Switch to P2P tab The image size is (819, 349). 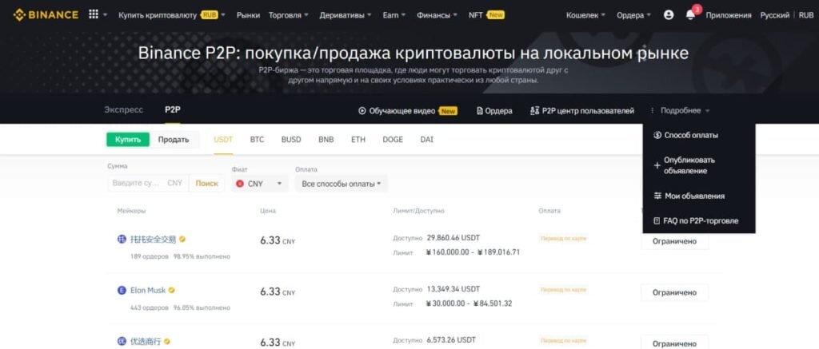coord(173,110)
